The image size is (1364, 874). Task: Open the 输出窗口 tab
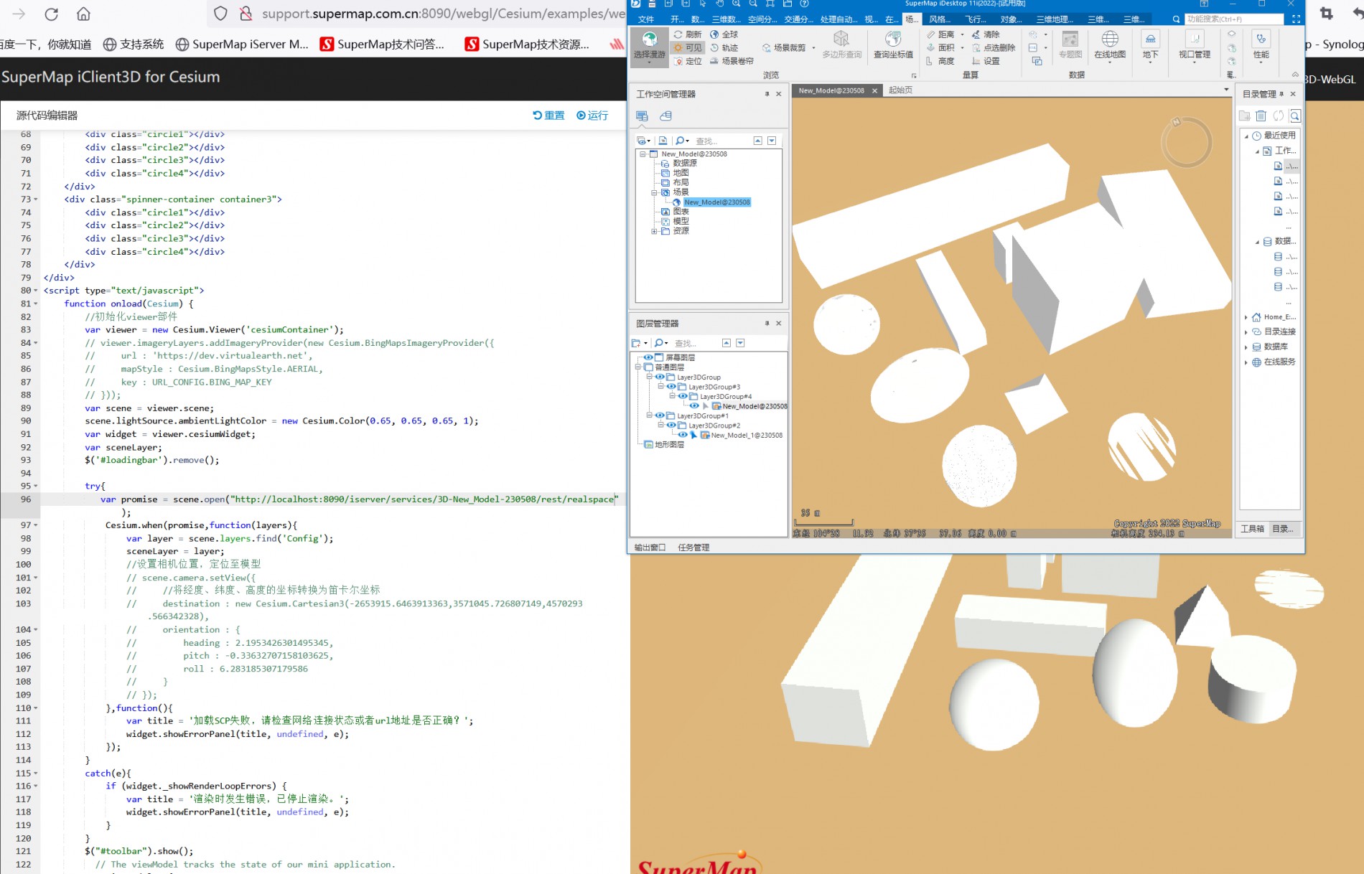[650, 548]
